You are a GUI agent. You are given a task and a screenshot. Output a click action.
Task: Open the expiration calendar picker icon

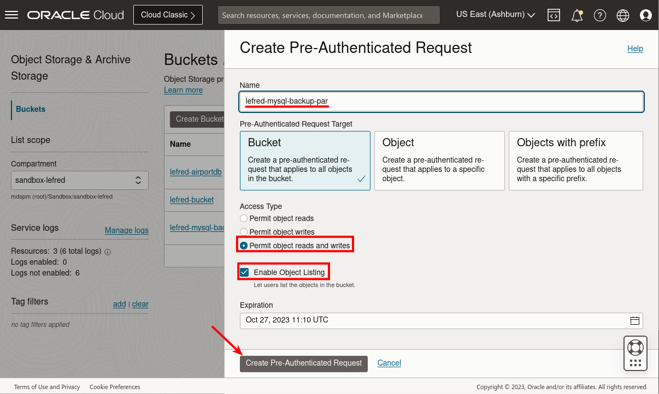tap(635, 320)
